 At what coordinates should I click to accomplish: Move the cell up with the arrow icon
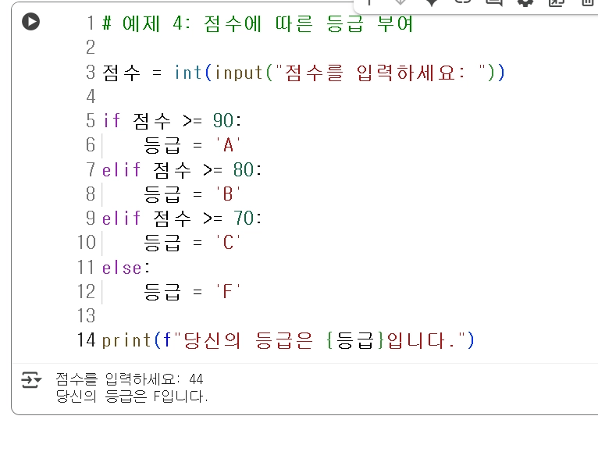pyautogui.click(x=369, y=2)
